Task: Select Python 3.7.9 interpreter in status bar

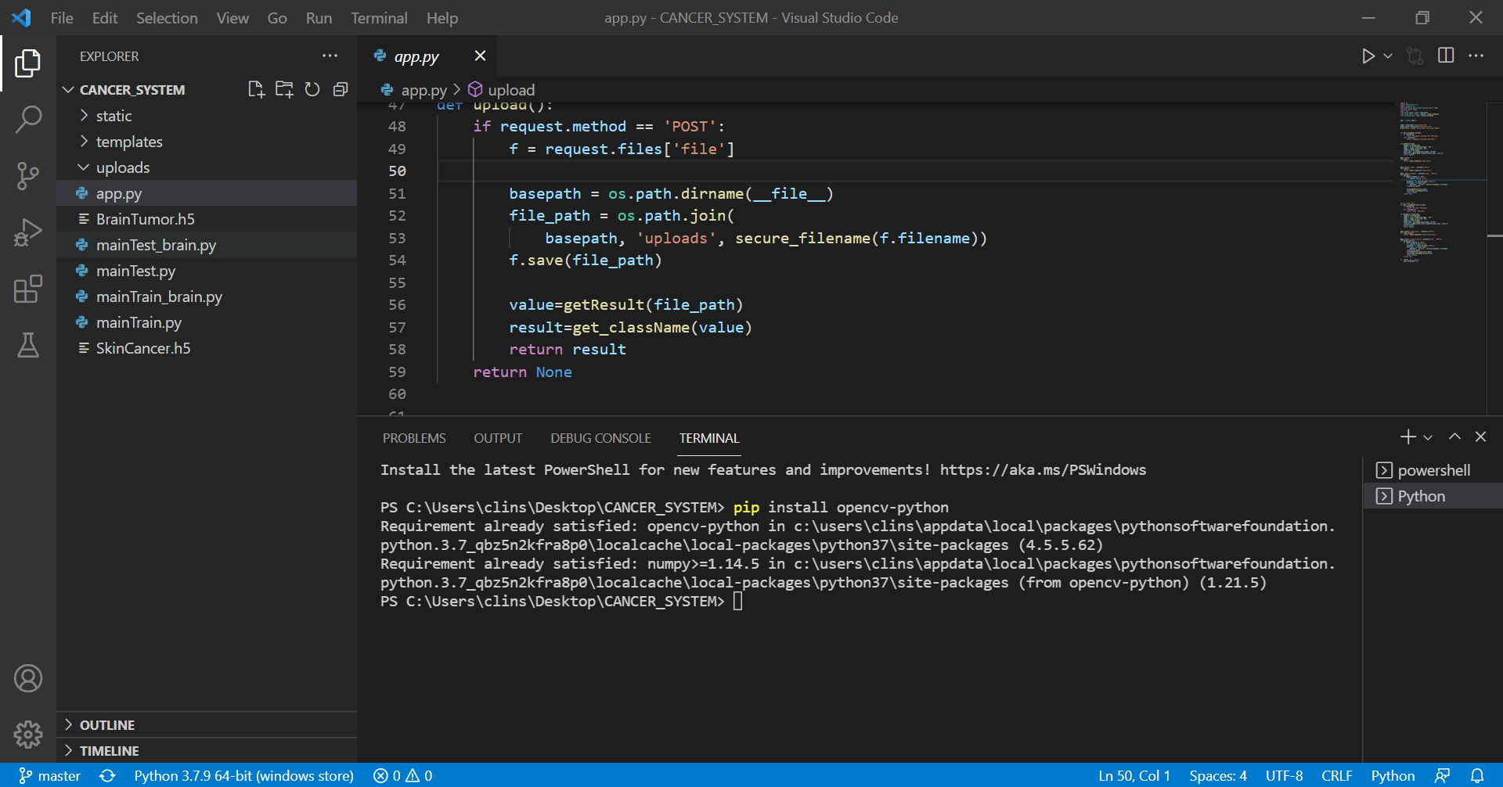Action: pos(243,775)
